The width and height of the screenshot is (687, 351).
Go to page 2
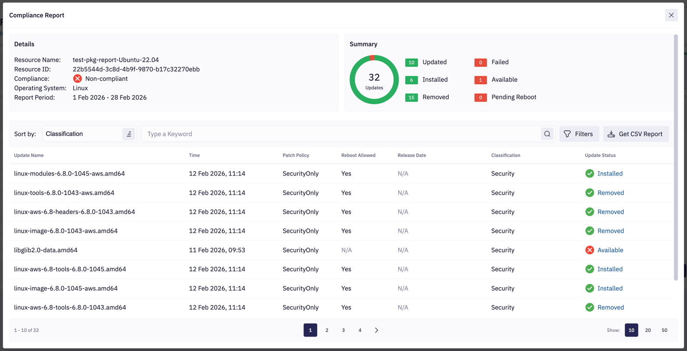[x=327, y=330]
